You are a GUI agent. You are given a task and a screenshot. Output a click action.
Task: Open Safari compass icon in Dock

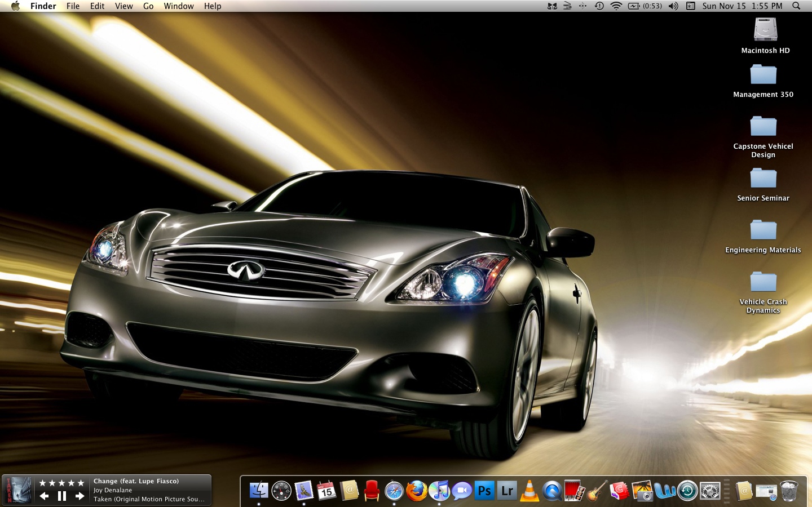394,491
